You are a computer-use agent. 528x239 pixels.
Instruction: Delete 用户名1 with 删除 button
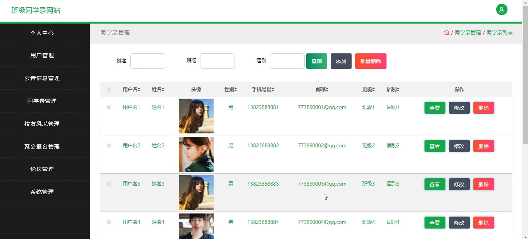(x=484, y=108)
